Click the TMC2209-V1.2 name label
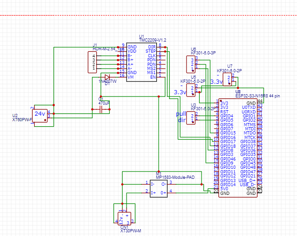 point(153,40)
